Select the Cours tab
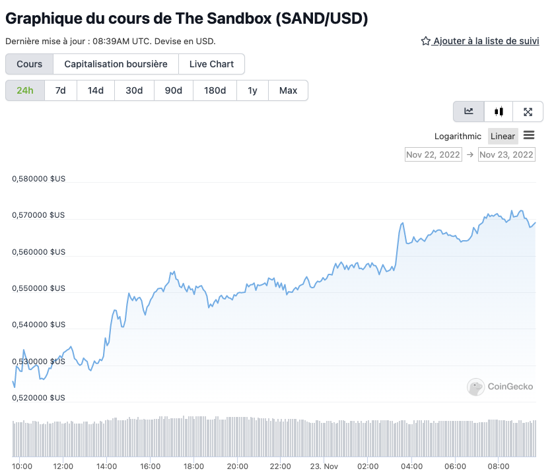The image size is (556, 475). point(30,64)
